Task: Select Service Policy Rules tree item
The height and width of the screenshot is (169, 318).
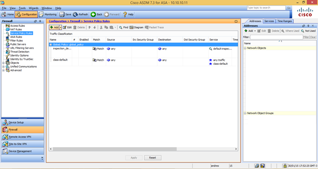Action: (21, 33)
